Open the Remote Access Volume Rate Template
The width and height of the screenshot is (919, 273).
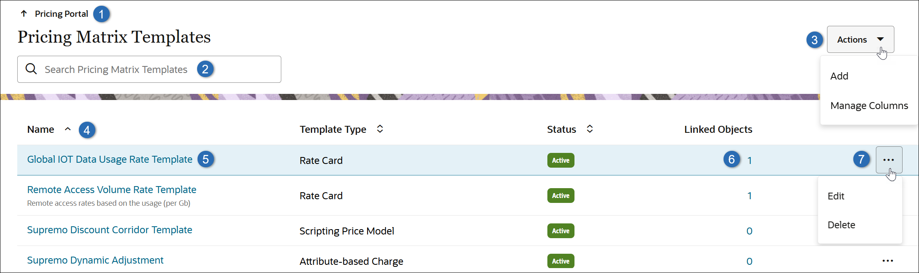point(112,189)
